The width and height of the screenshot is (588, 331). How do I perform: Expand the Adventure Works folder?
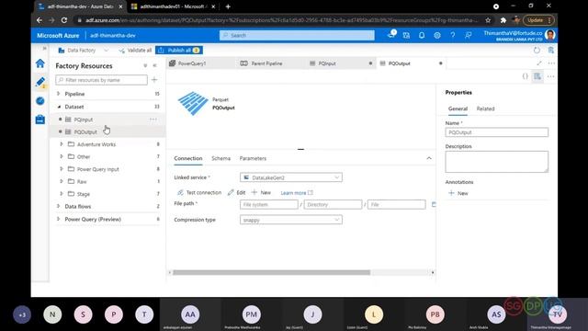tap(62, 144)
